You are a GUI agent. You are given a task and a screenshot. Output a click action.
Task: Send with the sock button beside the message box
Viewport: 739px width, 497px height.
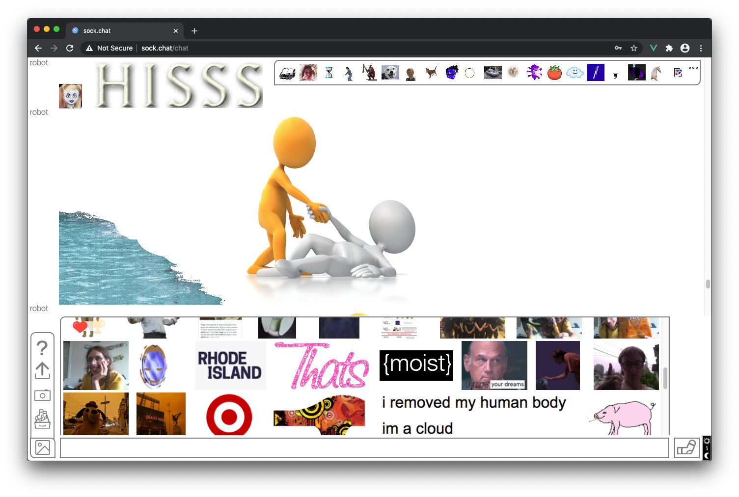coord(686,447)
